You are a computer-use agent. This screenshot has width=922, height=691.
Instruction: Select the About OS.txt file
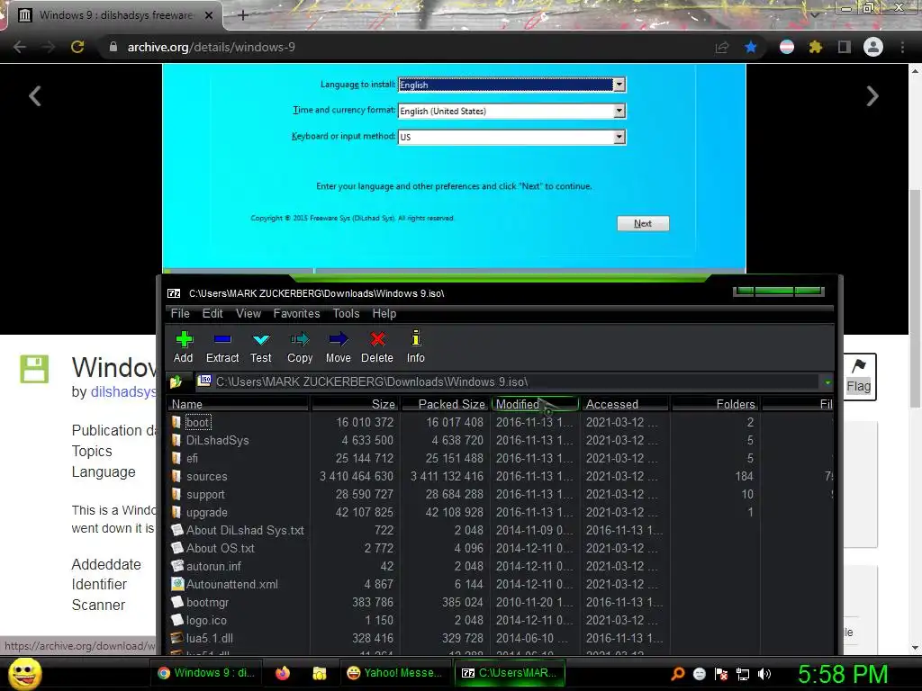[501, 548]
